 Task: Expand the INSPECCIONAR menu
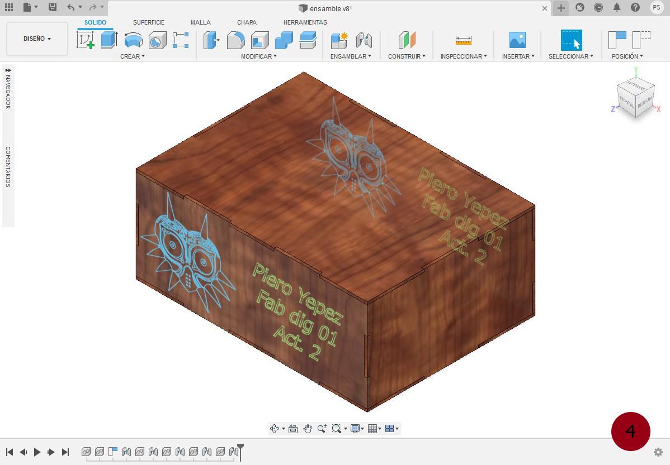pos(464,56)
